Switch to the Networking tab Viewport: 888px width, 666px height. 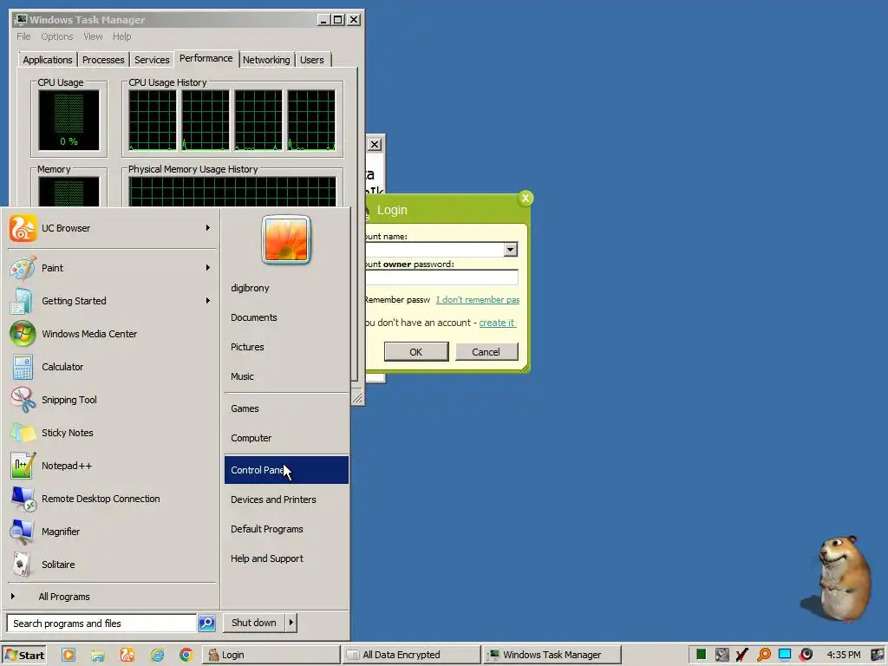(266, 60)
